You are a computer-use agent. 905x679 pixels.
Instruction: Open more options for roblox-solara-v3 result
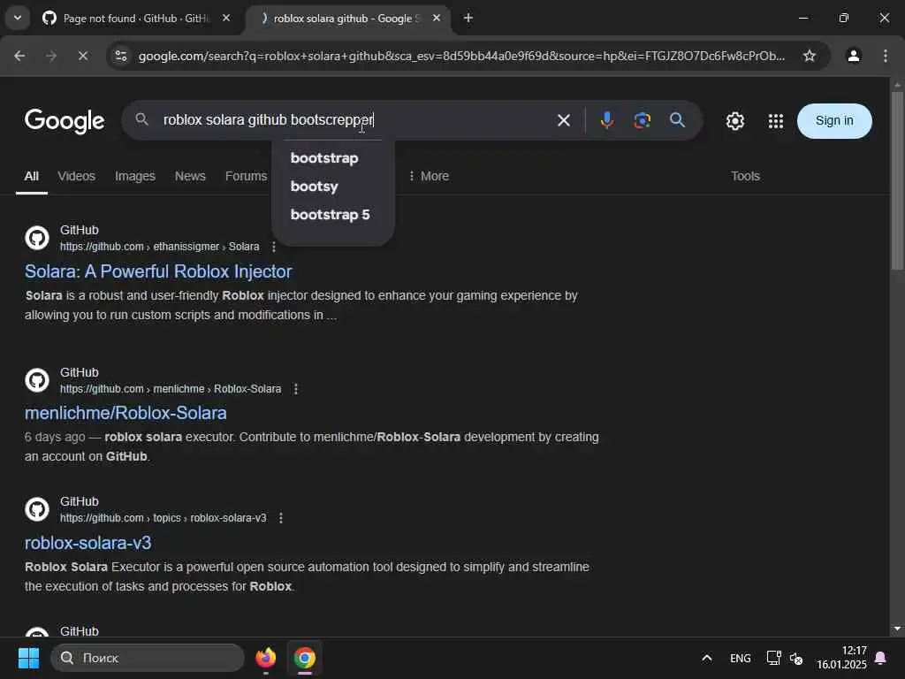click(280, 518)
